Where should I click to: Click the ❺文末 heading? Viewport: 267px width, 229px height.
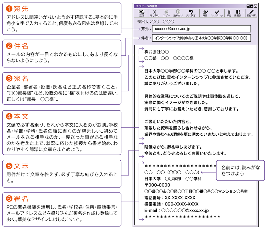17,166
